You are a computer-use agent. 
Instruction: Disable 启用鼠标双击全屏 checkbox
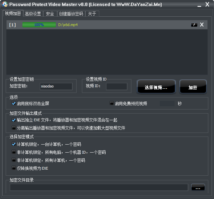coord(14,104)
